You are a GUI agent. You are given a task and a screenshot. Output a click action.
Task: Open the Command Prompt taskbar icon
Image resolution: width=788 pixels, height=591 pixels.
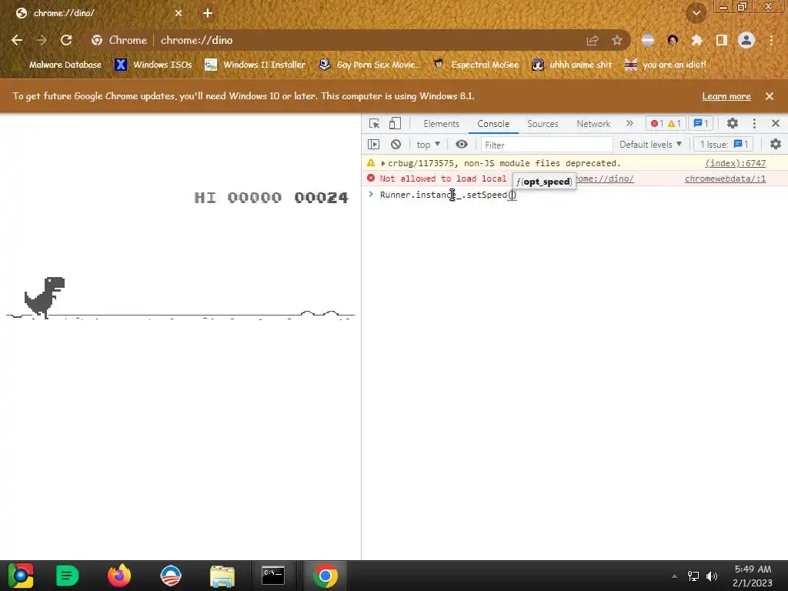[x=273, y=576]
